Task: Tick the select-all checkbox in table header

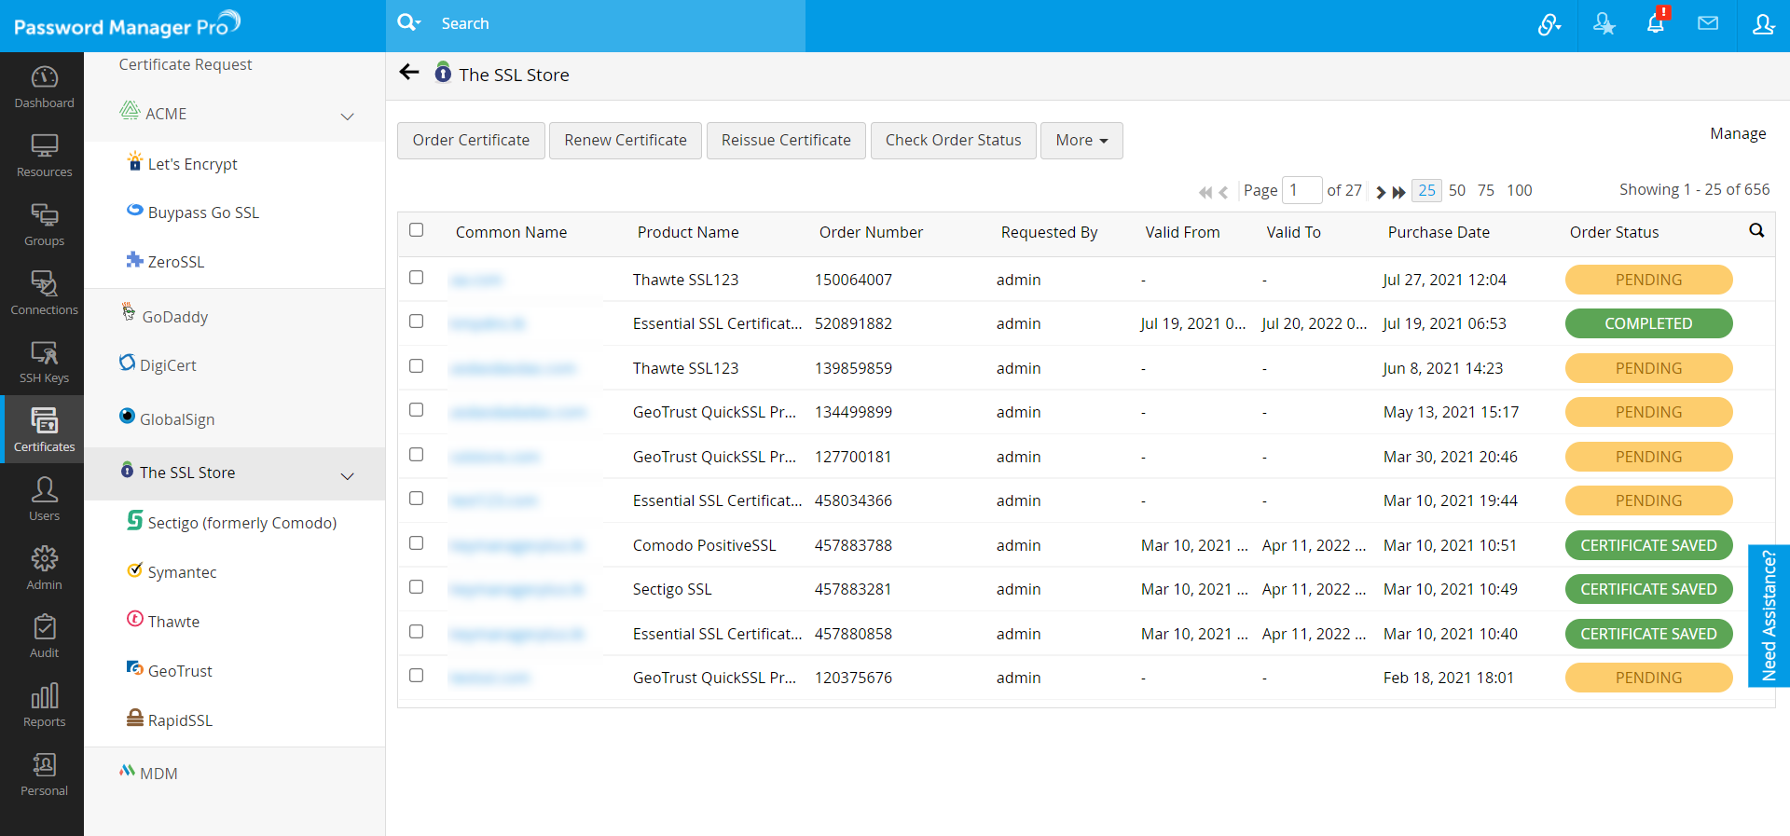Action: (417, 230)
